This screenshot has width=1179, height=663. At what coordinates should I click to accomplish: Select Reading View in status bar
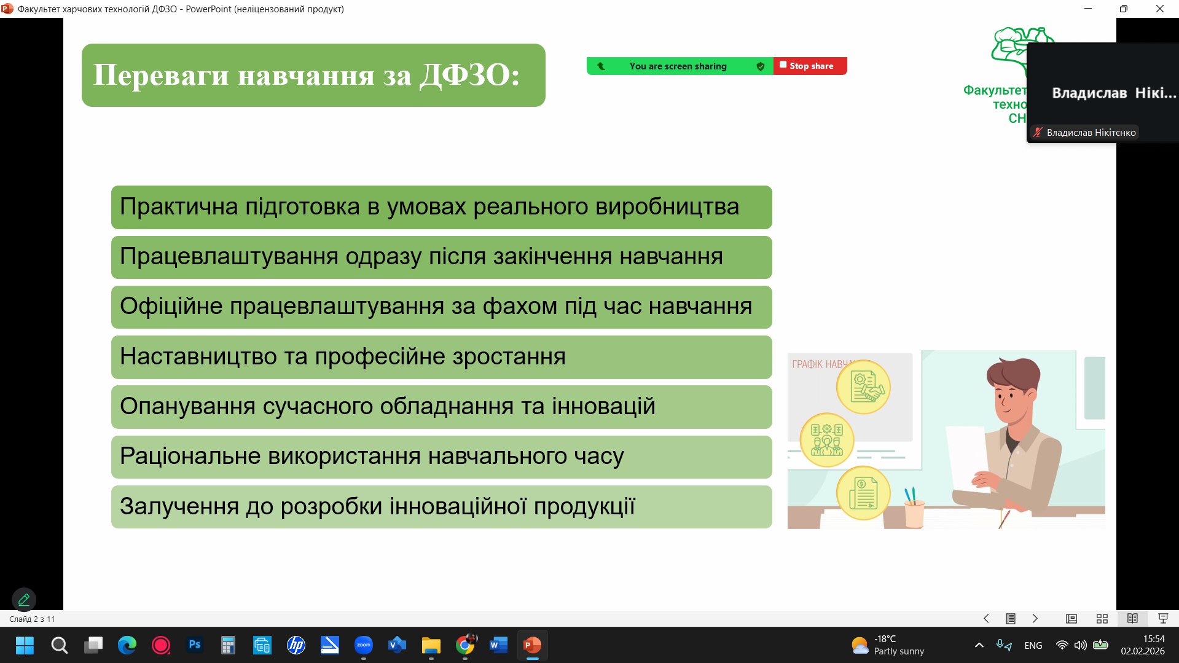(1132, 619)
